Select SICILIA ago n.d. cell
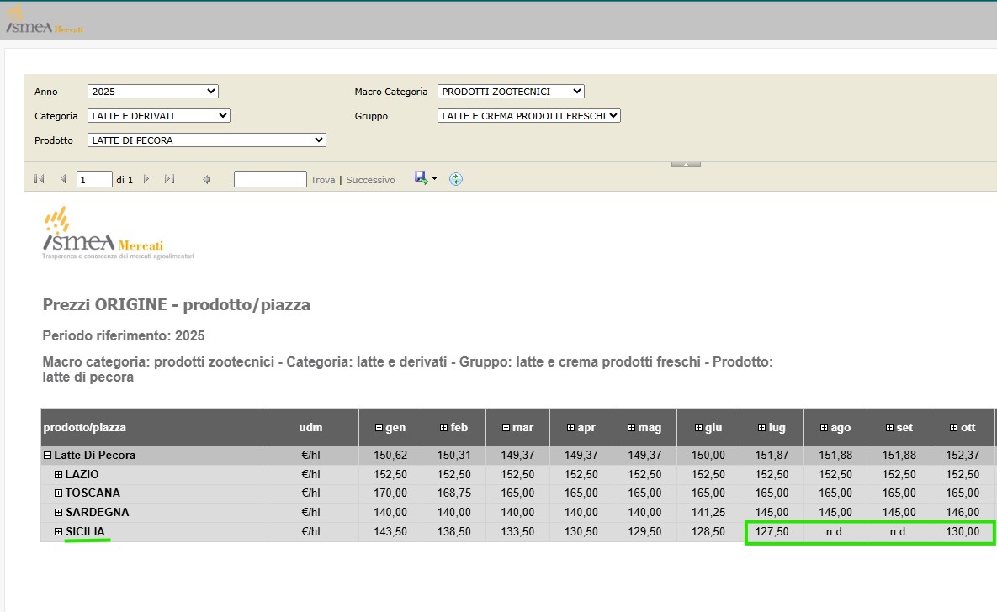This screenshot has width=997, height=612. (x=835, y=531)
